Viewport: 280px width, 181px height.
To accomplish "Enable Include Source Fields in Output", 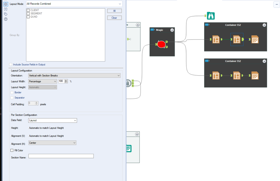I will [x=10, y=64].
